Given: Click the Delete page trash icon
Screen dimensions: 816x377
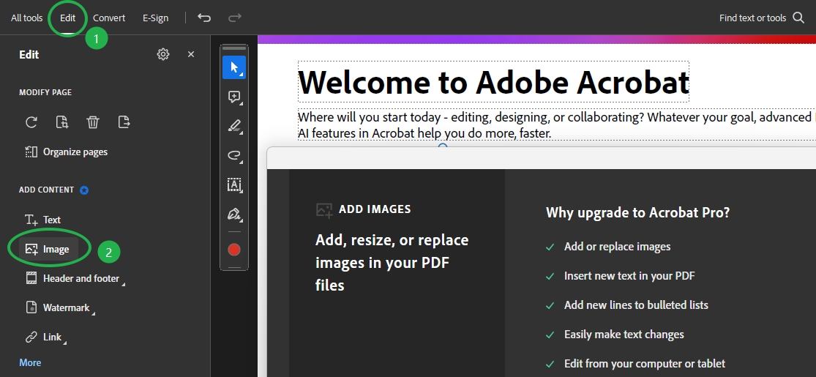Looking at the screenshot, I should (93, 122).
